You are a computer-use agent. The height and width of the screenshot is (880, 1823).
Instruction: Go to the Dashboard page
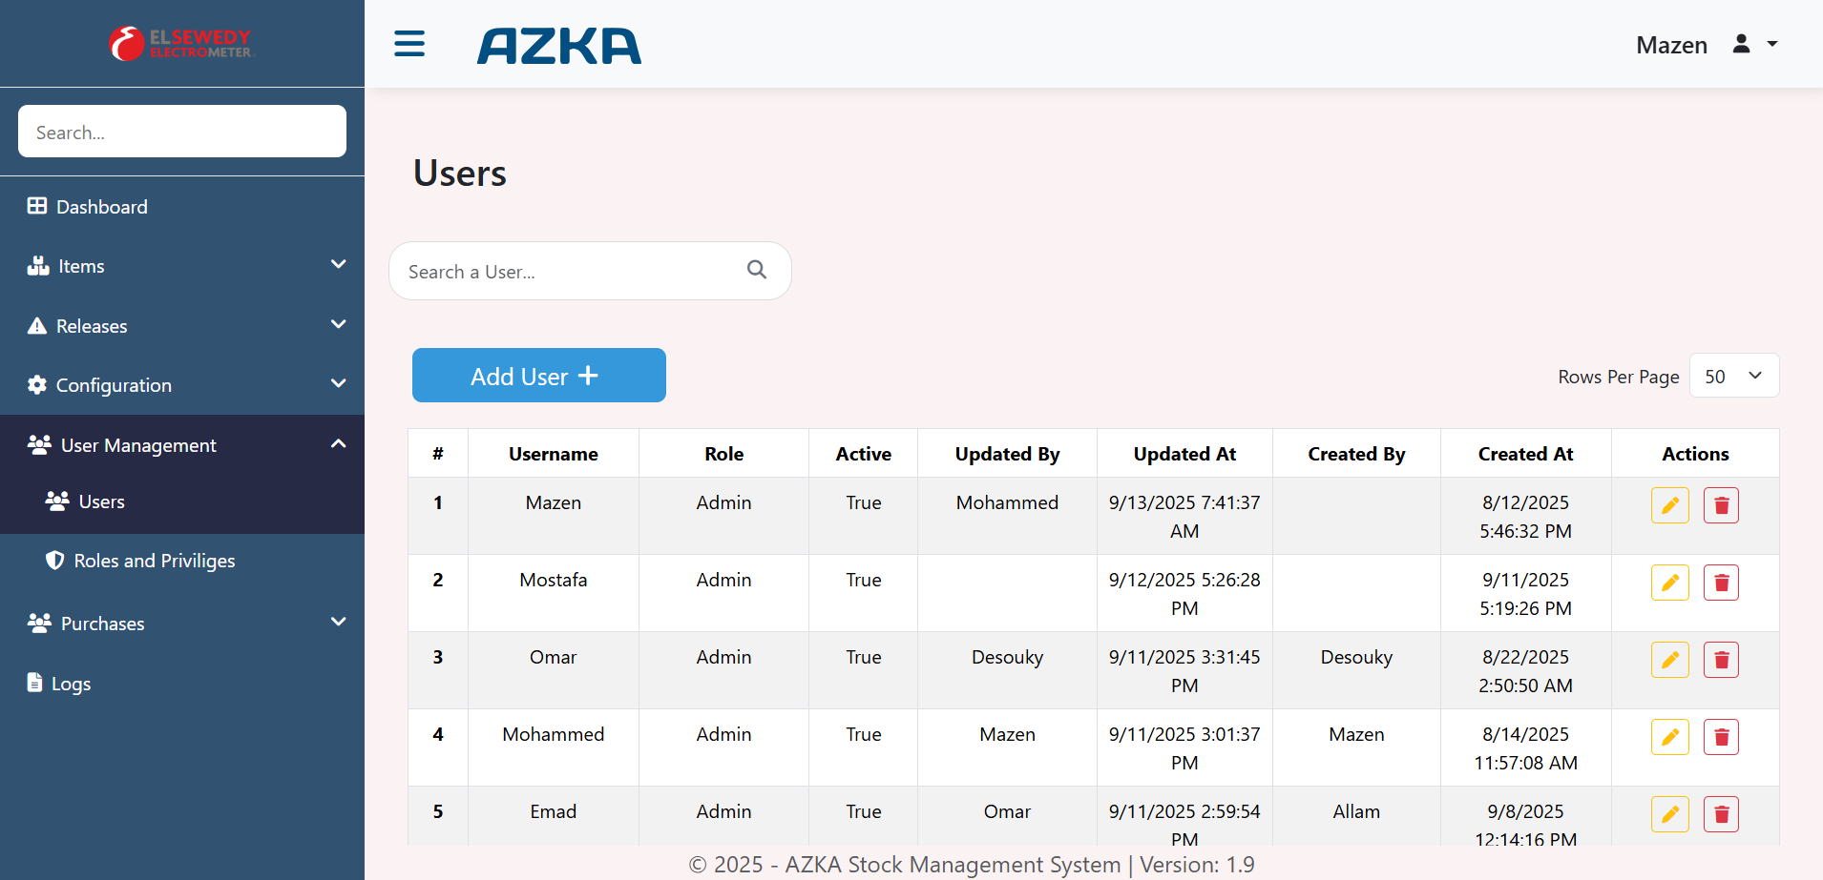101,207
